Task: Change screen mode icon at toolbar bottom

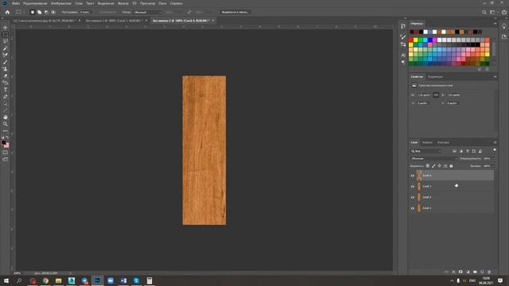Action: (x=6, y=160)
